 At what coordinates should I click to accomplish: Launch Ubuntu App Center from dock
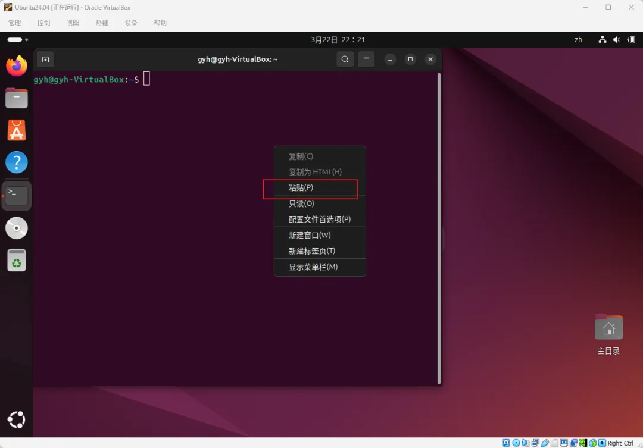pos(17,130)
